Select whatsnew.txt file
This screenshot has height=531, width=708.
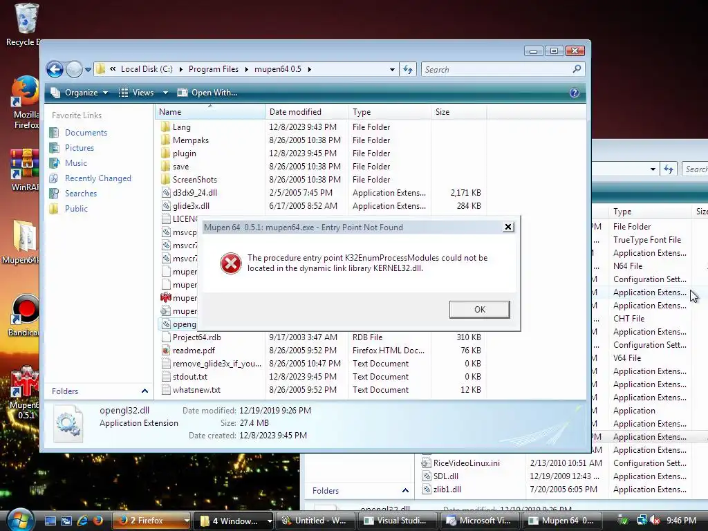(196, 390)
